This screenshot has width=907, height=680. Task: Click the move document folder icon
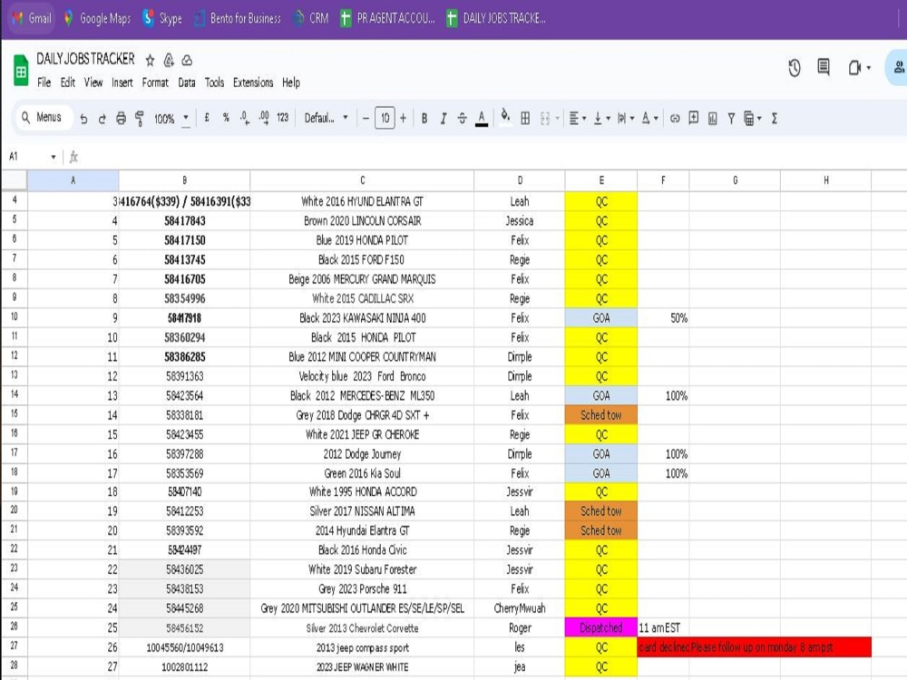tap(169, 60)
